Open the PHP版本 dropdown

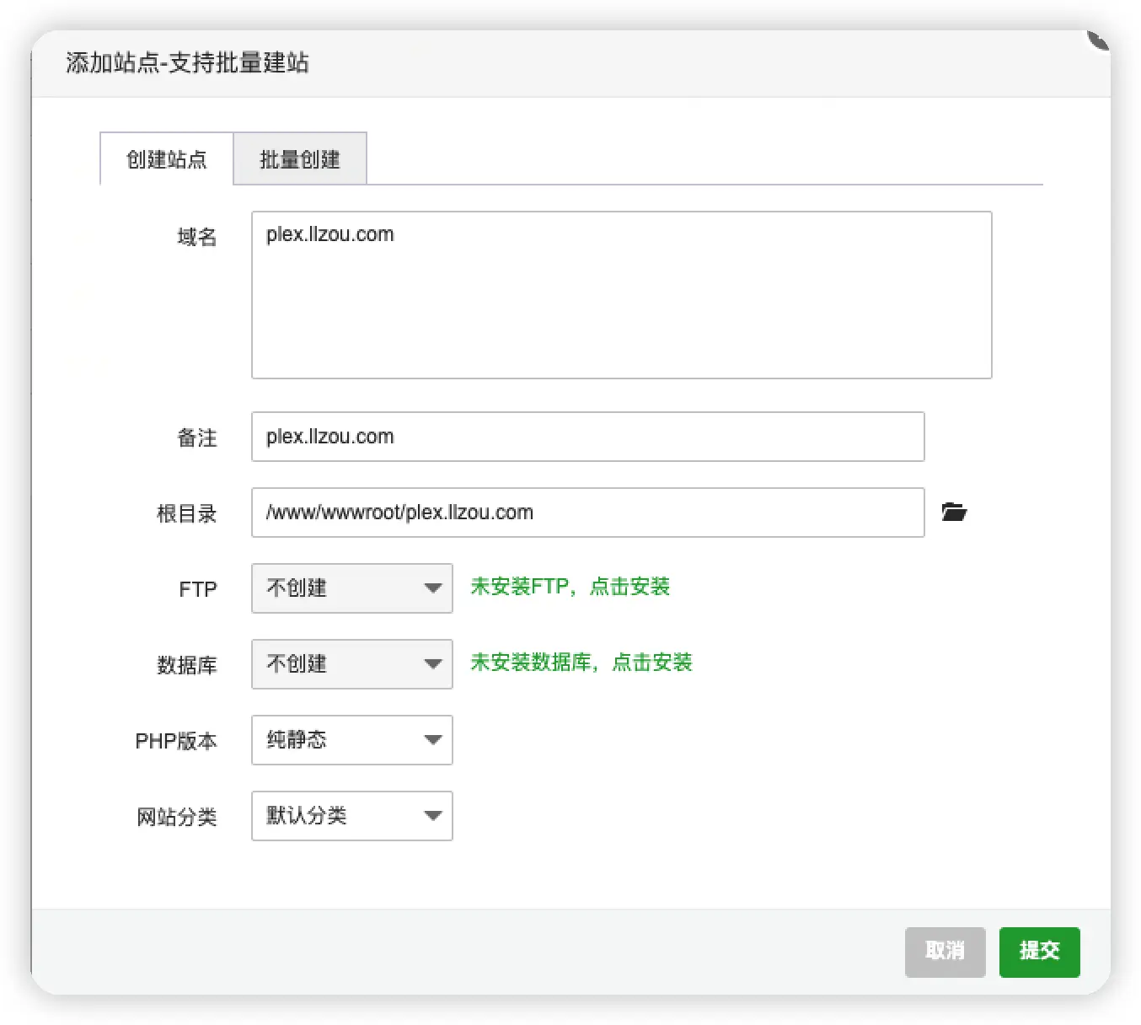click(x=352, y=740)
